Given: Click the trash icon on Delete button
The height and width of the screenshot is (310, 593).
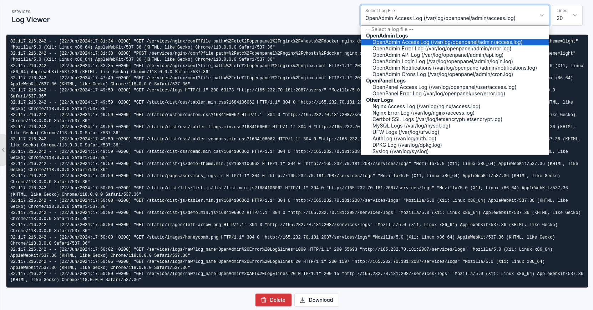Looking at the screenshot, I should (264, 300).
